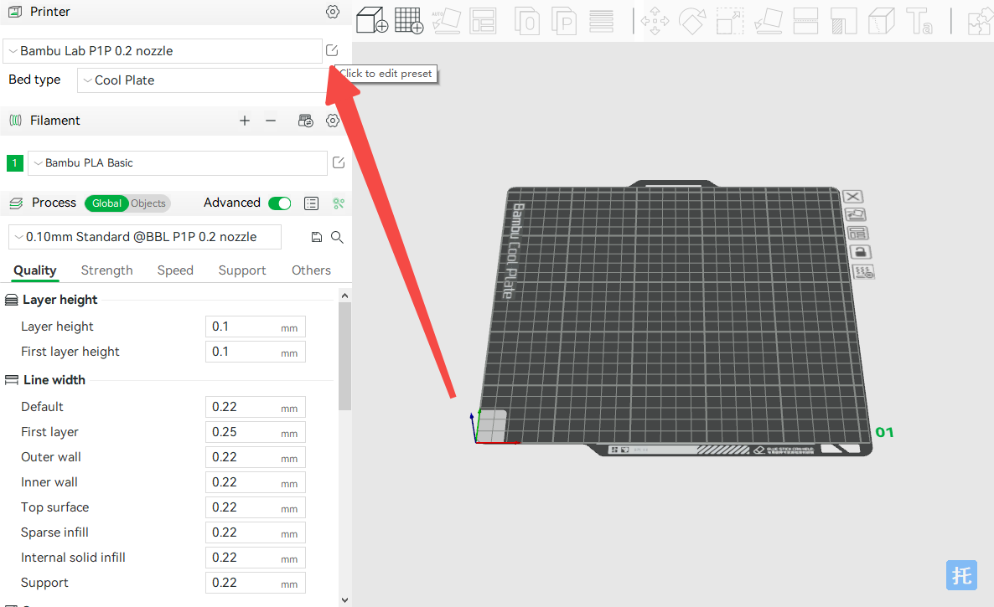This screenshot has width=994, height=607.
Task: Open printer settings gear icon
Action: pos(332,12)
